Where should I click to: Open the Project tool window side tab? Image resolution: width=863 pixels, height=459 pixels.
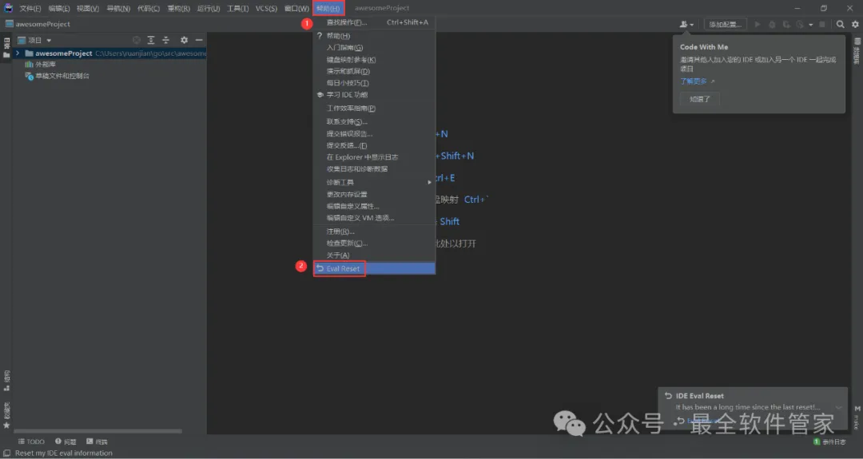point(6,48)
